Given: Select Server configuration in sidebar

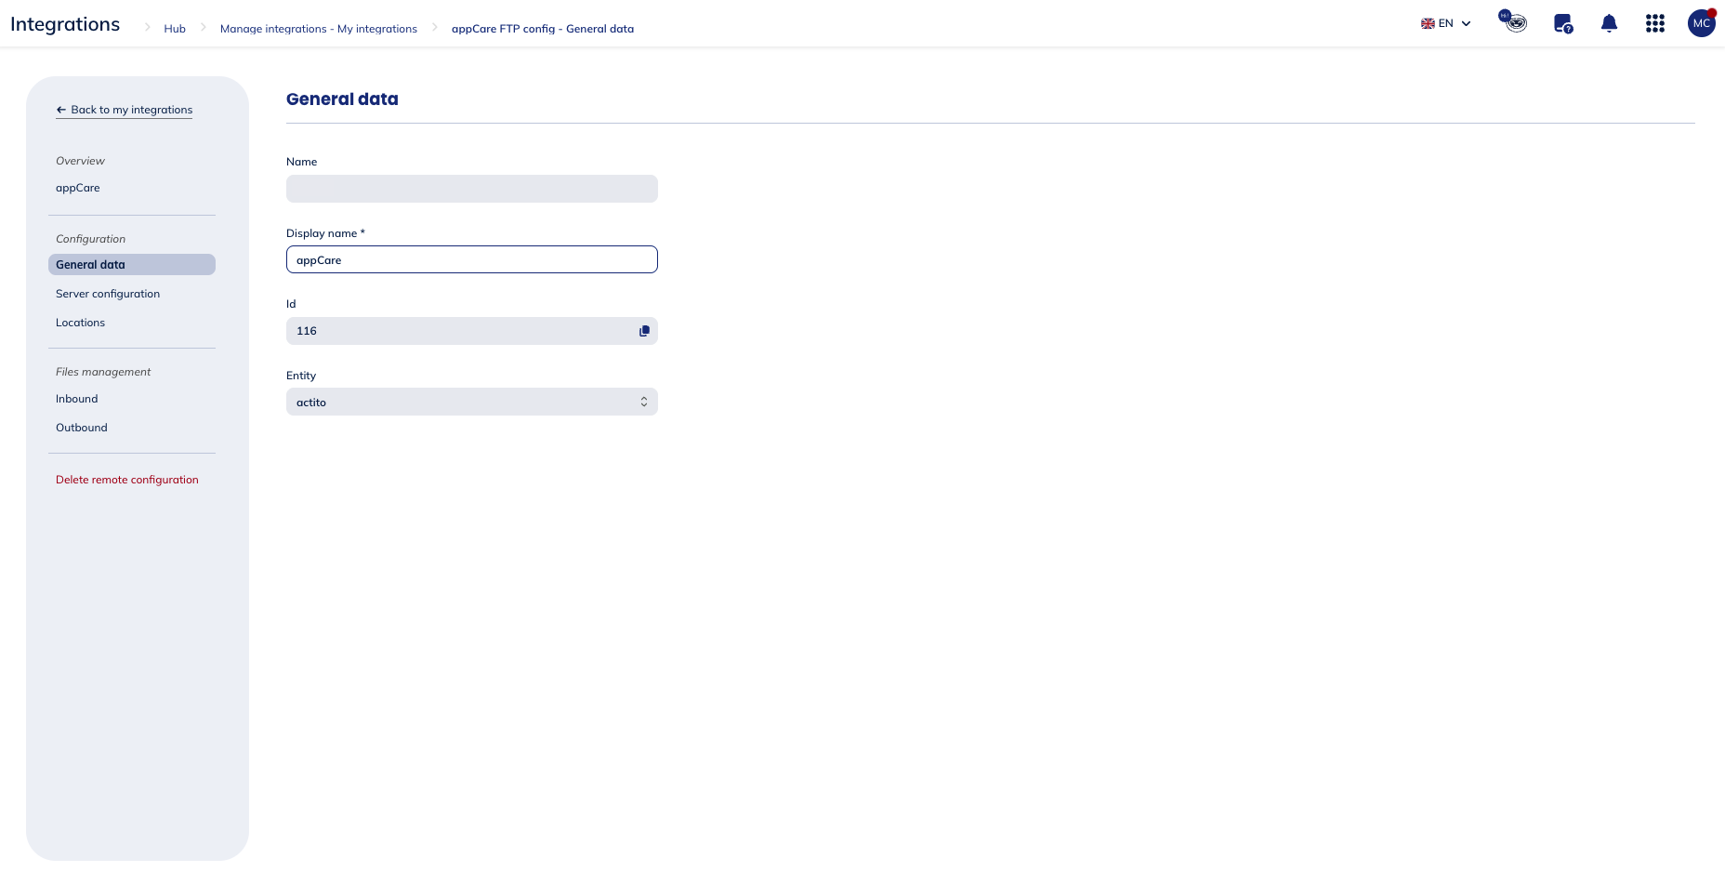Looking at the screenshot, I should [x=108, y=294].
